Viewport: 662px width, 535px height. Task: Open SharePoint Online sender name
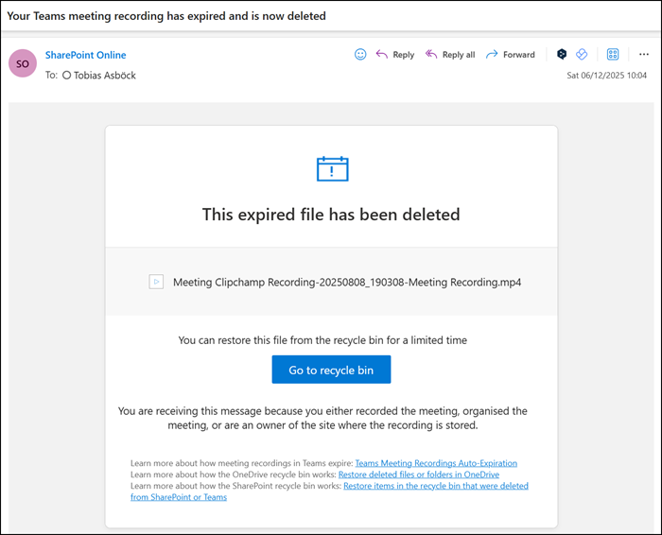[x=86, y=55]
